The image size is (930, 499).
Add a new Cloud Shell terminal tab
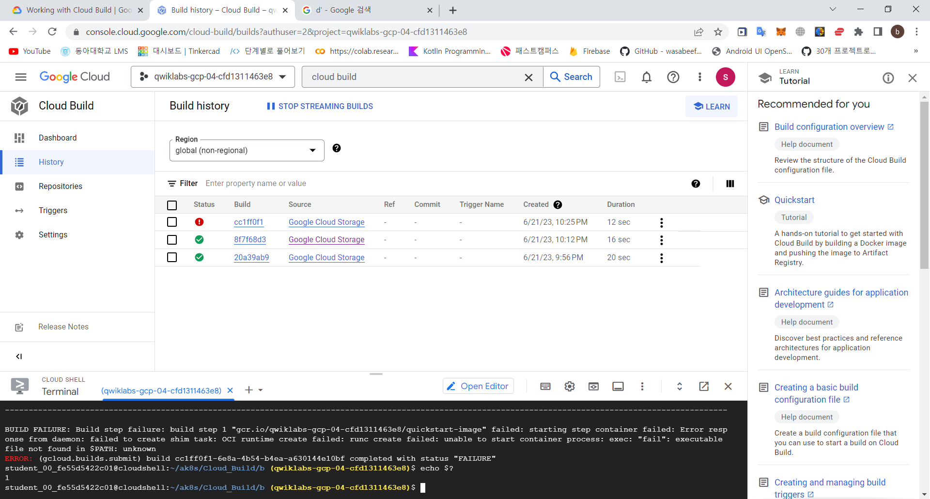pyautogui.click(x=249, y=390)
